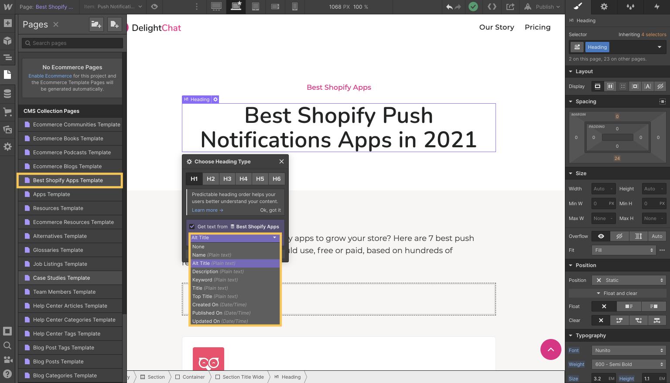This screenshot has width=670, height=383.
Task: Open the Webflow logo menu
Action: click(x=8, y=7)
